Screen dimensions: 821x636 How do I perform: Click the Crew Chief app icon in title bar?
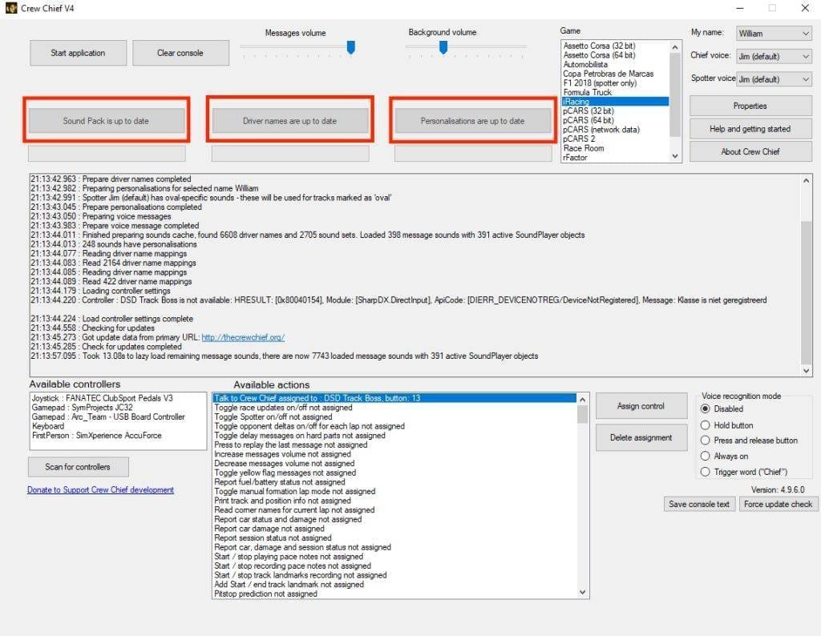coord(10,8)
